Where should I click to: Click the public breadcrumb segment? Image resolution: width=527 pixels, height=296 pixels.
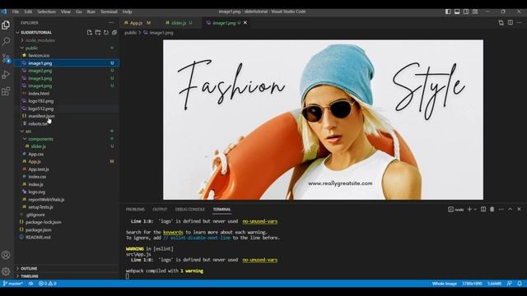pos(130,33)
